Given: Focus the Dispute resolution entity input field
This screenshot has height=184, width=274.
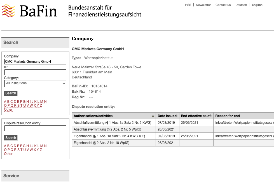Looking at the screenshot, I should click(35, 128).
